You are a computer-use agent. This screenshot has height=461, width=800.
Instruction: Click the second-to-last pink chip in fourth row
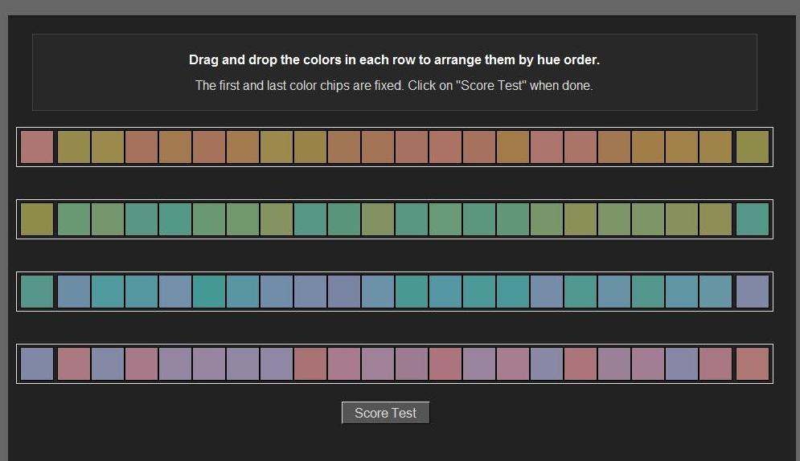point(716,364)
